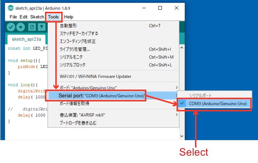258x163 pixels.
Task: Open the Sketch menu
Action: coord(37,17)
